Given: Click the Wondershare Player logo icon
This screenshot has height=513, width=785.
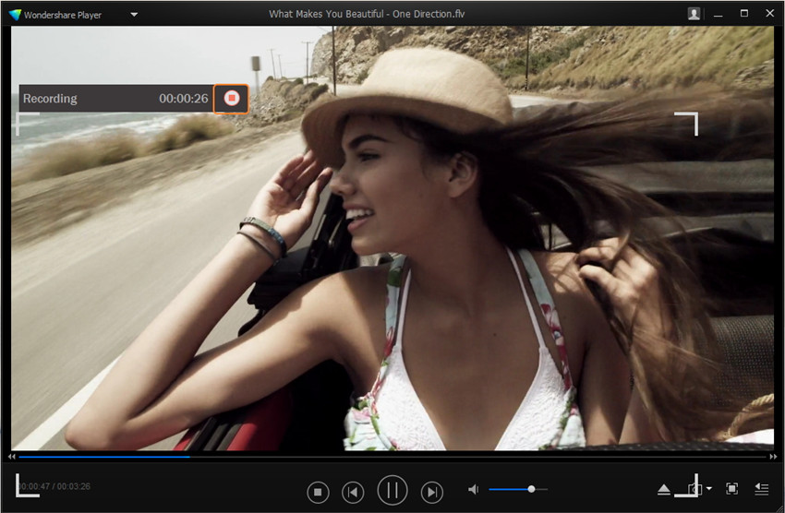Looking at the screenshot, I should click(15, 15).
